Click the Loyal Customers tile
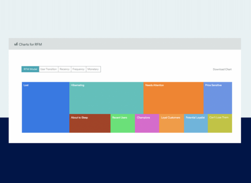The height and width of the screenshot is (183, 251). [x=172, y=123]
